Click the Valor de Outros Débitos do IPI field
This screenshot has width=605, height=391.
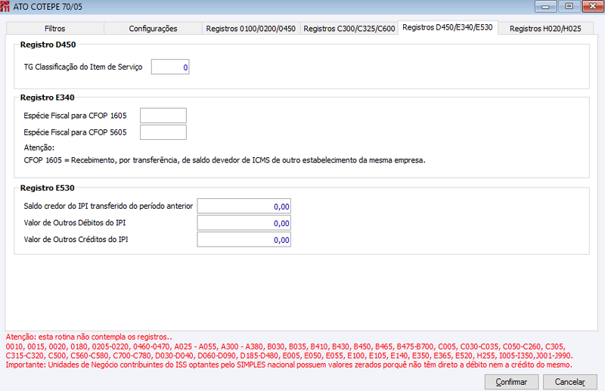pyautogui.click(x=244, y=222)
